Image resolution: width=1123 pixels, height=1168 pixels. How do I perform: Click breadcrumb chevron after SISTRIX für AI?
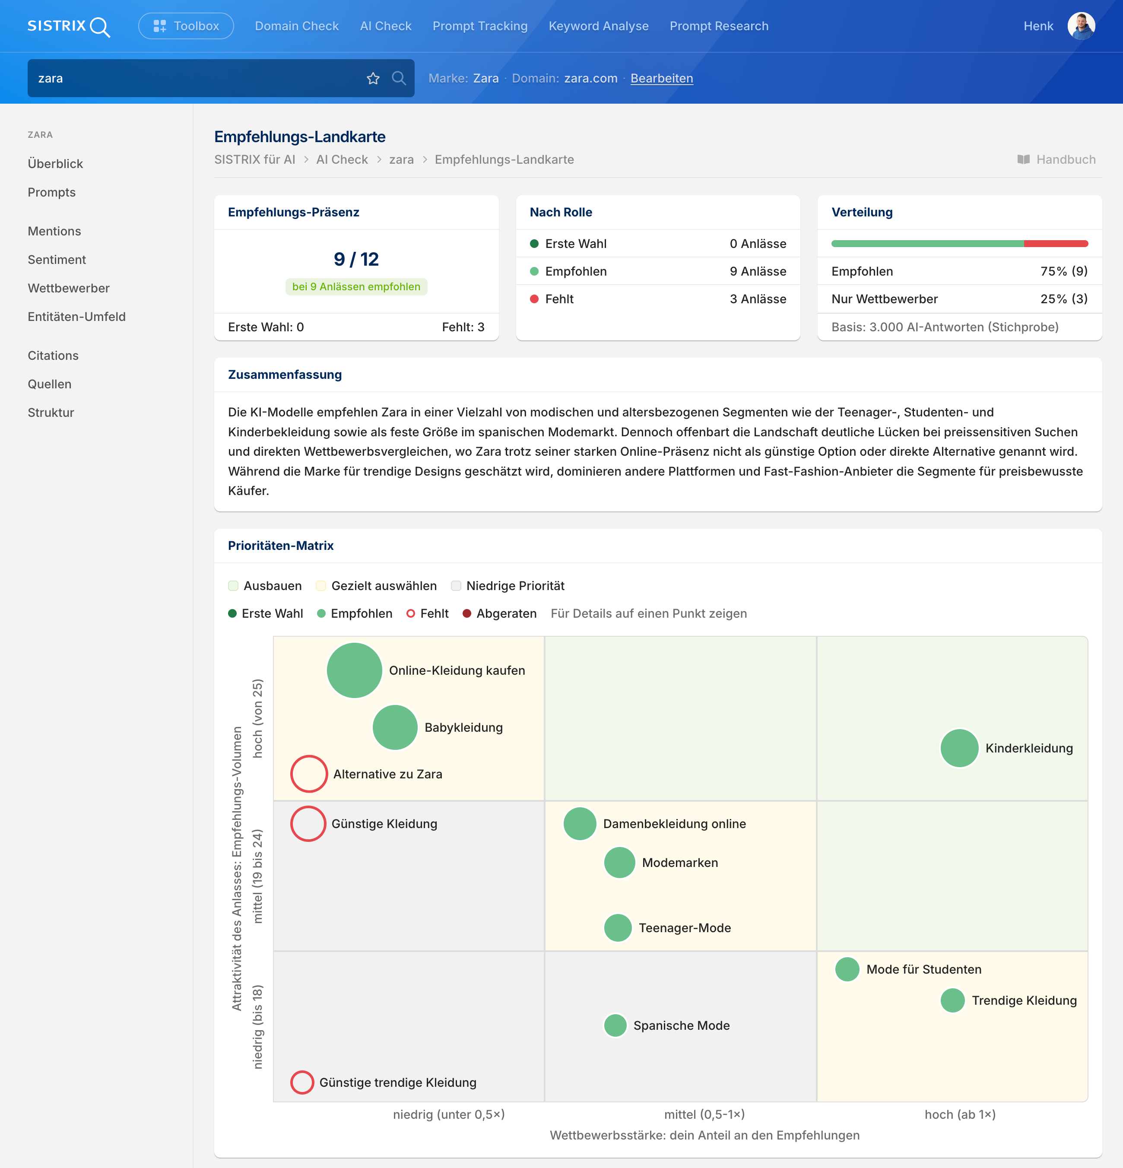[x=306, y=160]
